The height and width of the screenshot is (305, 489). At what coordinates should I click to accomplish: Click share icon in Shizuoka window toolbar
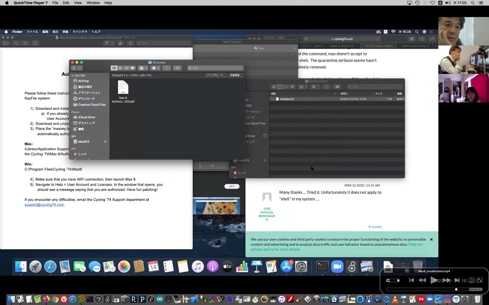pos(167,68)
